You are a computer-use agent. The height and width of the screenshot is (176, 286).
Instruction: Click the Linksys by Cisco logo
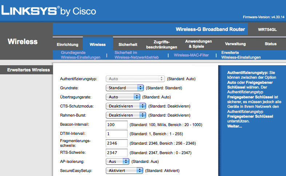[49, 11]
